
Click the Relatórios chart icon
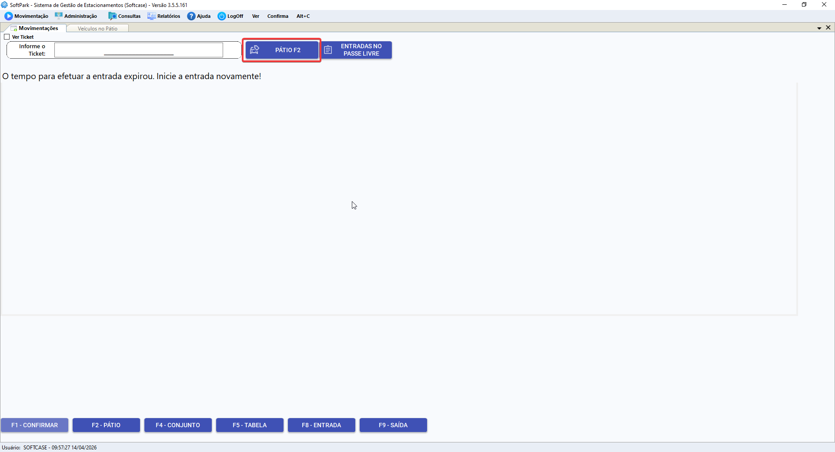point(151,16)
